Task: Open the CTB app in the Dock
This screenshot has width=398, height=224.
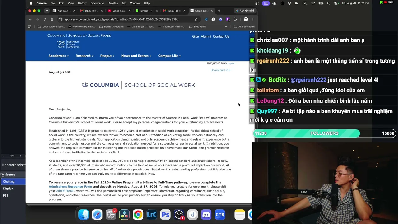Action: [x=220, y=214]
